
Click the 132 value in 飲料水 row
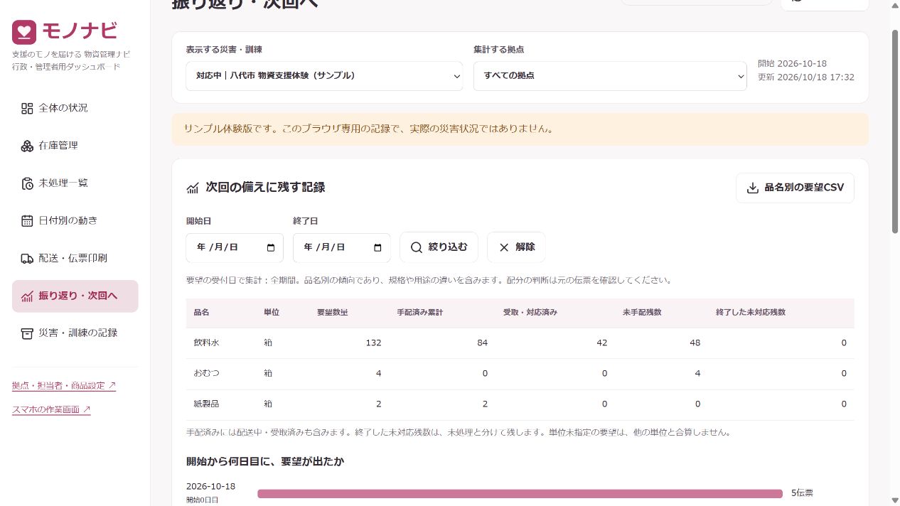[x=373, y=343]
